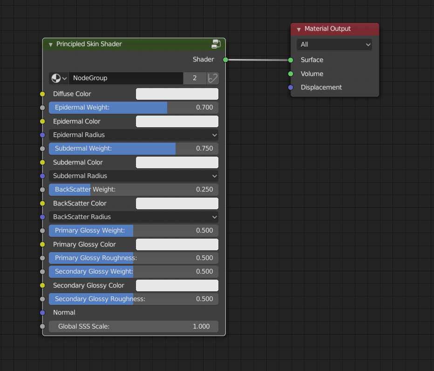Open the All target dropdown
The height and width of the screenshot is (371, 434).
(x=334, y=45)
